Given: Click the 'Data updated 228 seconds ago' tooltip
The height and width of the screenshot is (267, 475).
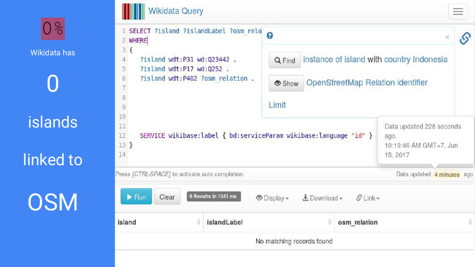Looking at the screenshot, I should tap(426, 140).
